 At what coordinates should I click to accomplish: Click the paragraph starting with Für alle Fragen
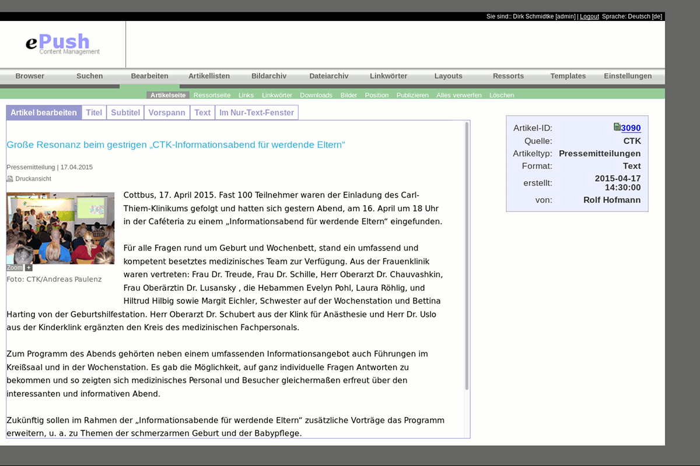[x=225, y=288]
